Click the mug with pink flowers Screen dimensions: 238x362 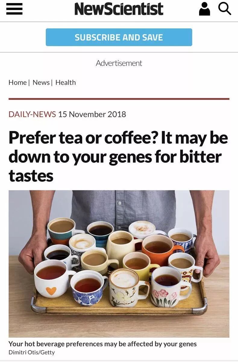point(170,287)
